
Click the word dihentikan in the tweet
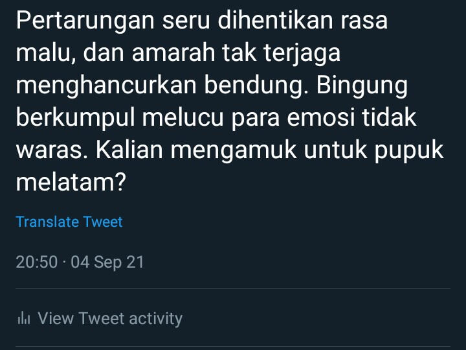point(275,20)
